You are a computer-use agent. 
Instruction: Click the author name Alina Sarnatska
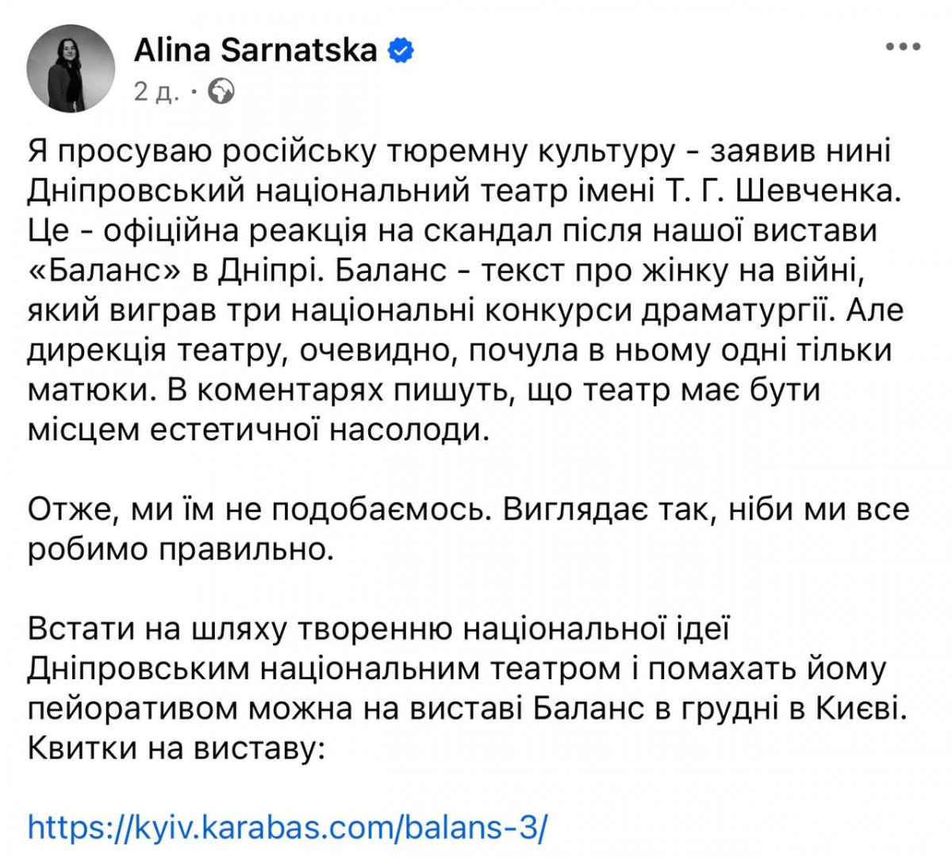coord(255,51)
